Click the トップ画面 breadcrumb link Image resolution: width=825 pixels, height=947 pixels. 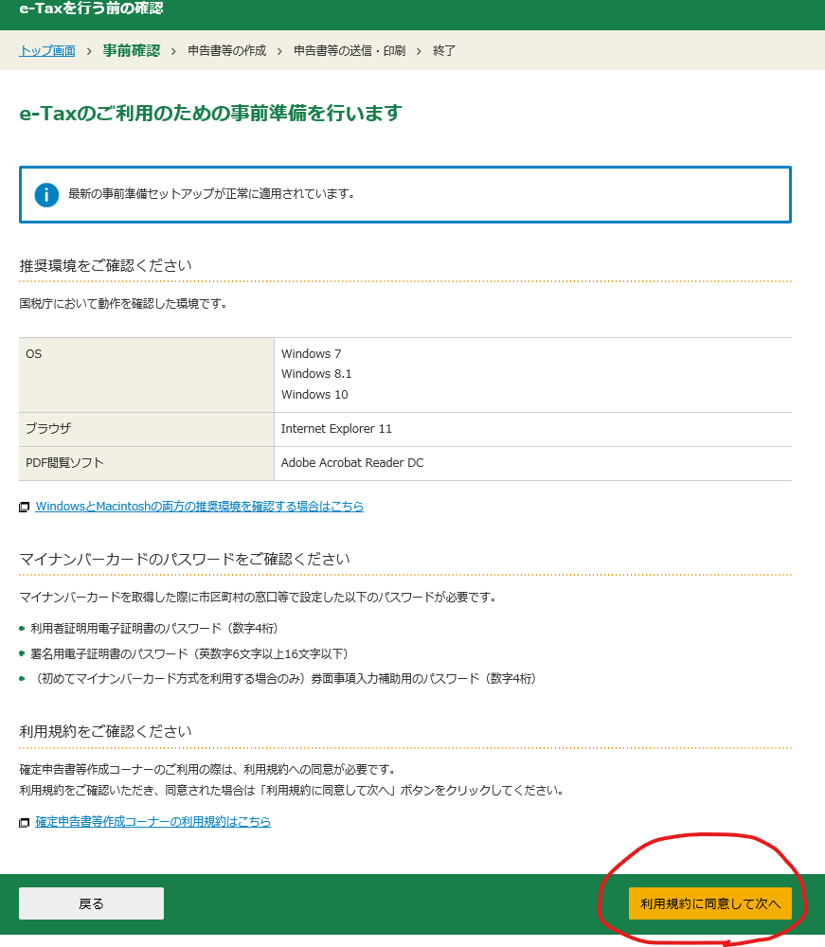point(47,51)
